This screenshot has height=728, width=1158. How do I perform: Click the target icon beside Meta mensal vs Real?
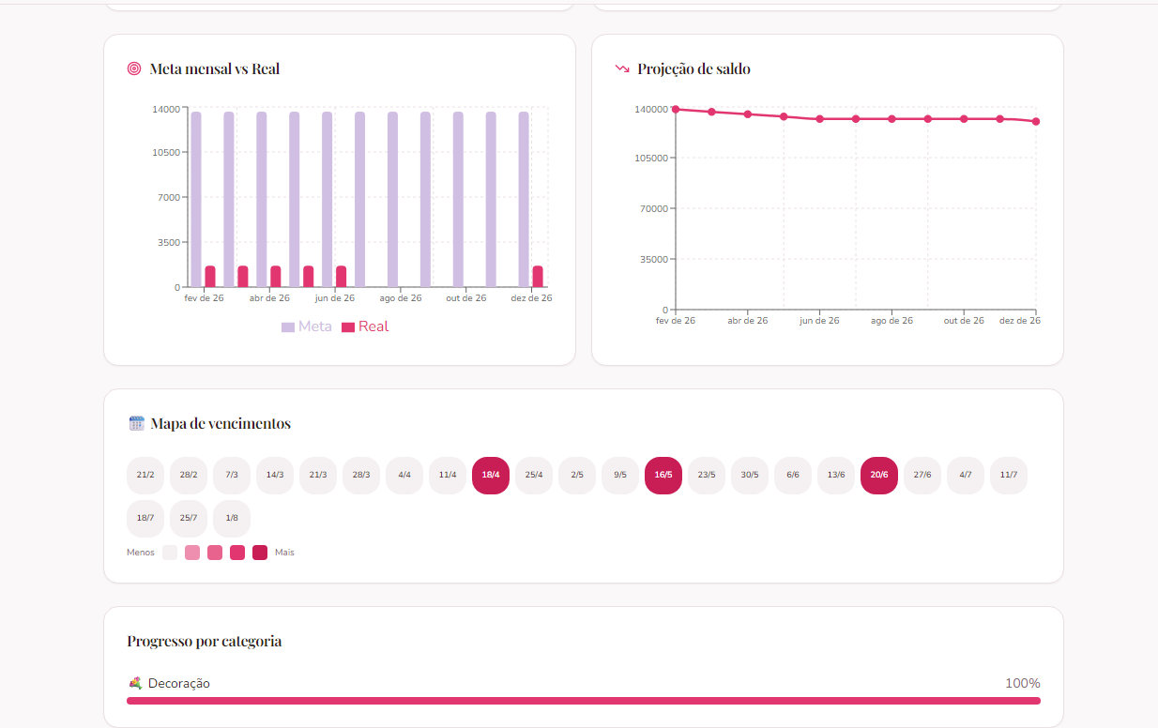point(134,68)
